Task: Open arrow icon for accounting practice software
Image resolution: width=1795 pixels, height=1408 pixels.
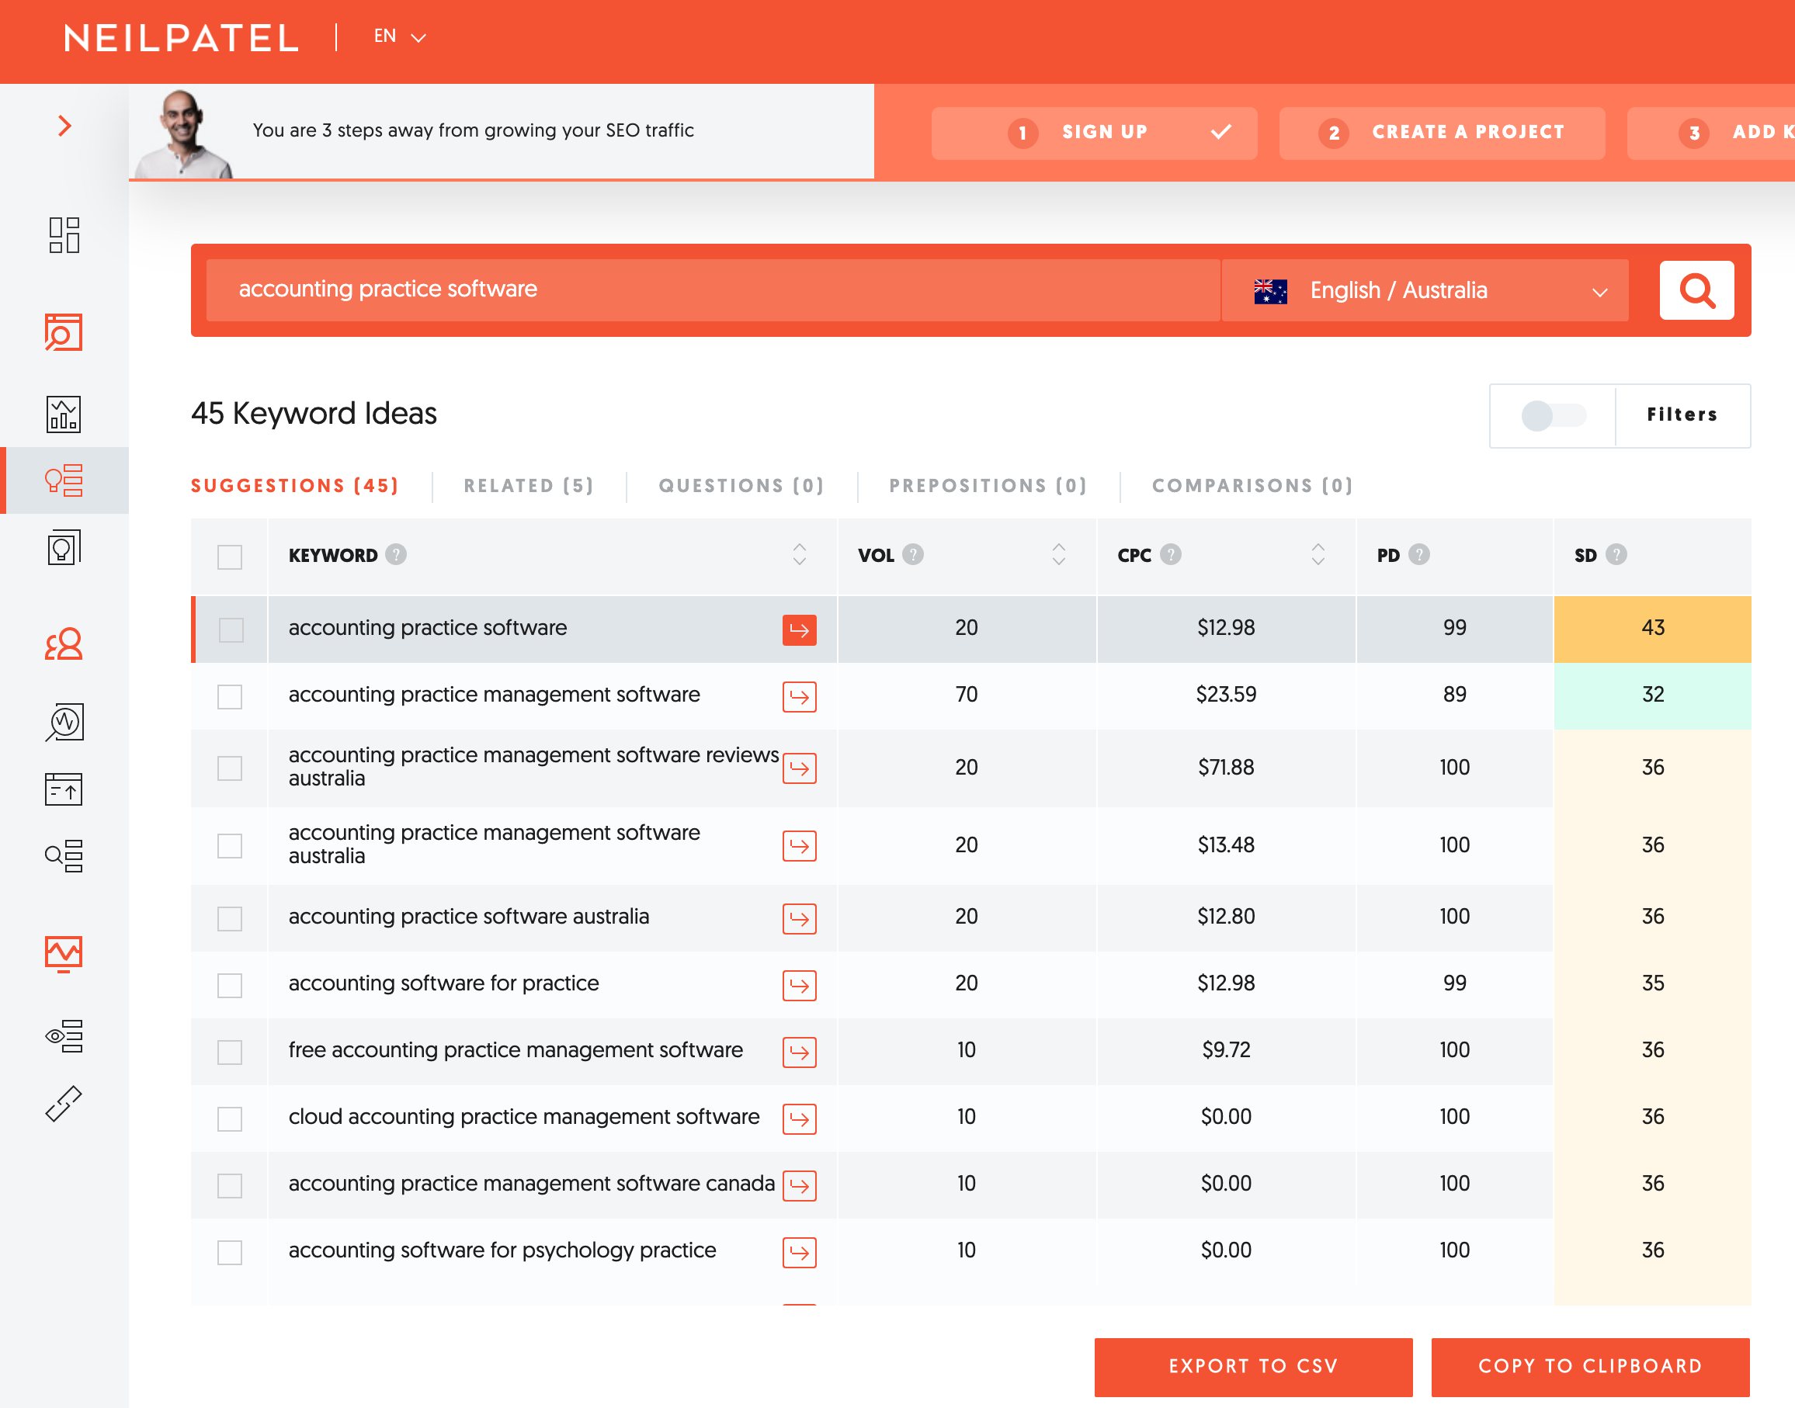Action: (x=799, y=629)
